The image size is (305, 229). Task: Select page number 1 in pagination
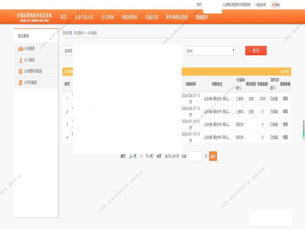point(141,156)
